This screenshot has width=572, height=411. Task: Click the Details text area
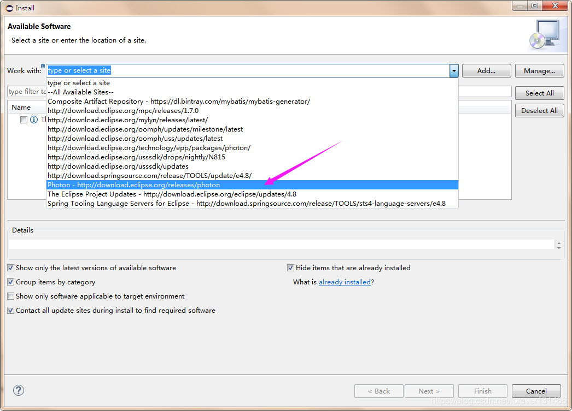point(281,245)
